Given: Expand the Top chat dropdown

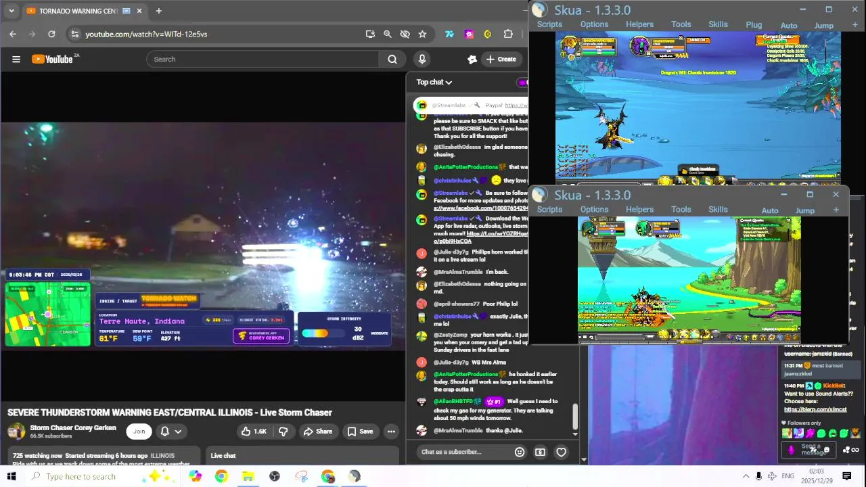Looking at the screenshot, I should coord(434,83).
